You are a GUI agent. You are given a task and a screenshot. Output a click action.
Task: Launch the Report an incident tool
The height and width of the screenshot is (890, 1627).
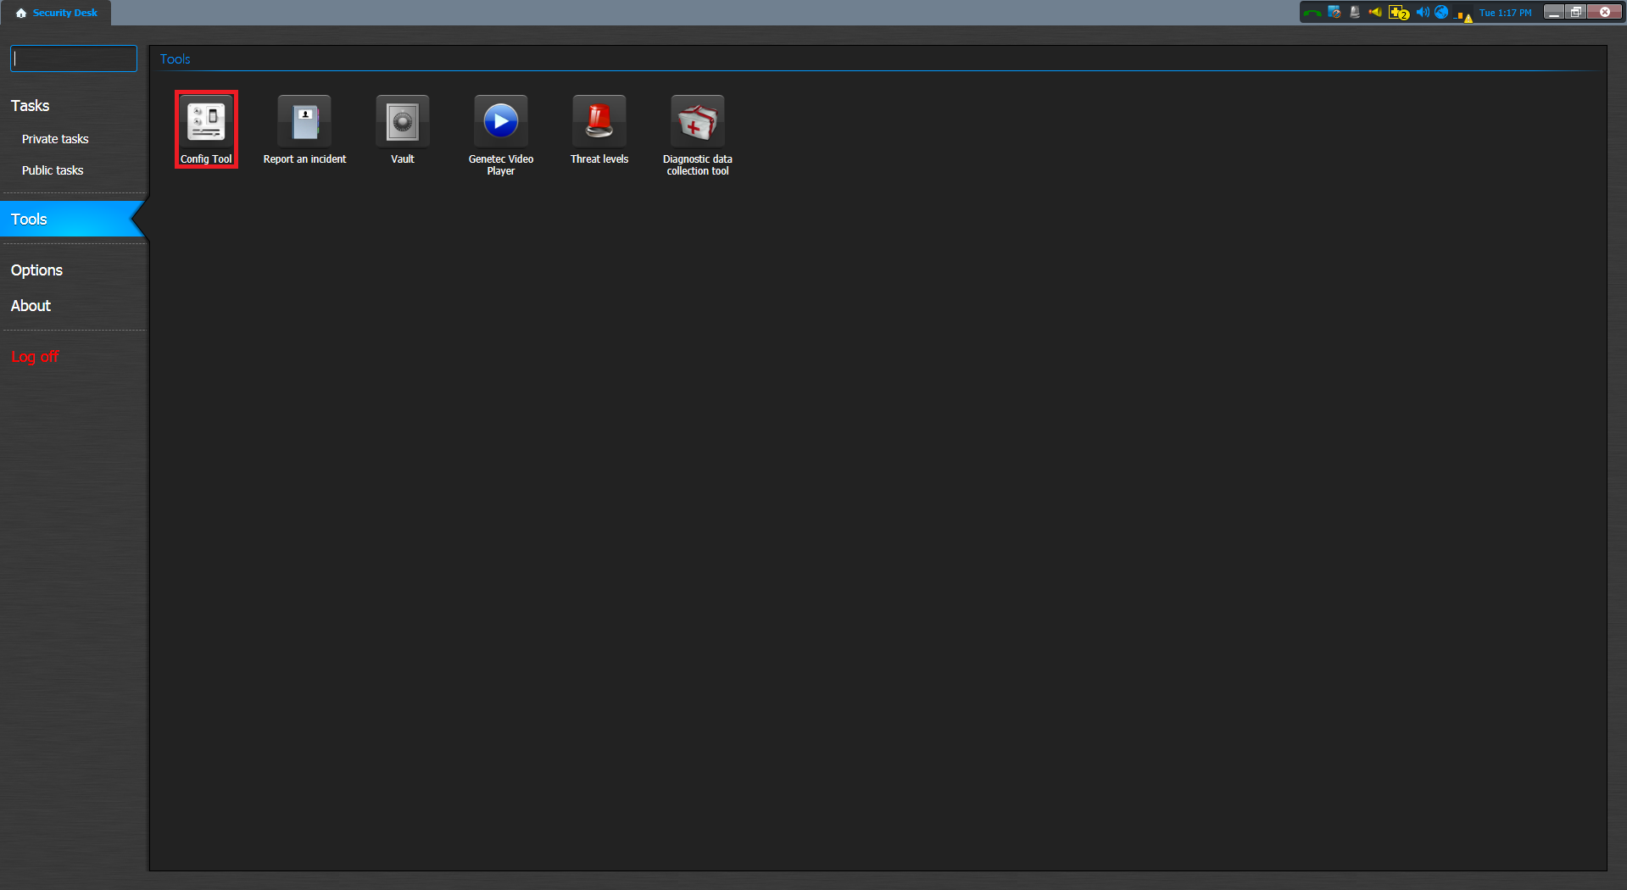304,129
